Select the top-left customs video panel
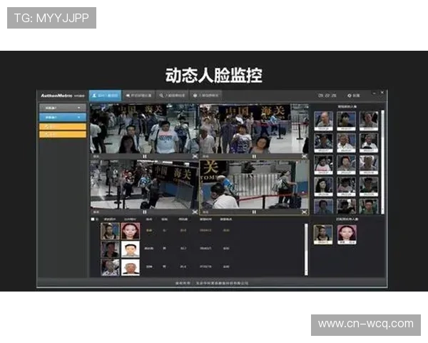This screenshot has height=343, width=428. click(144, 129)
